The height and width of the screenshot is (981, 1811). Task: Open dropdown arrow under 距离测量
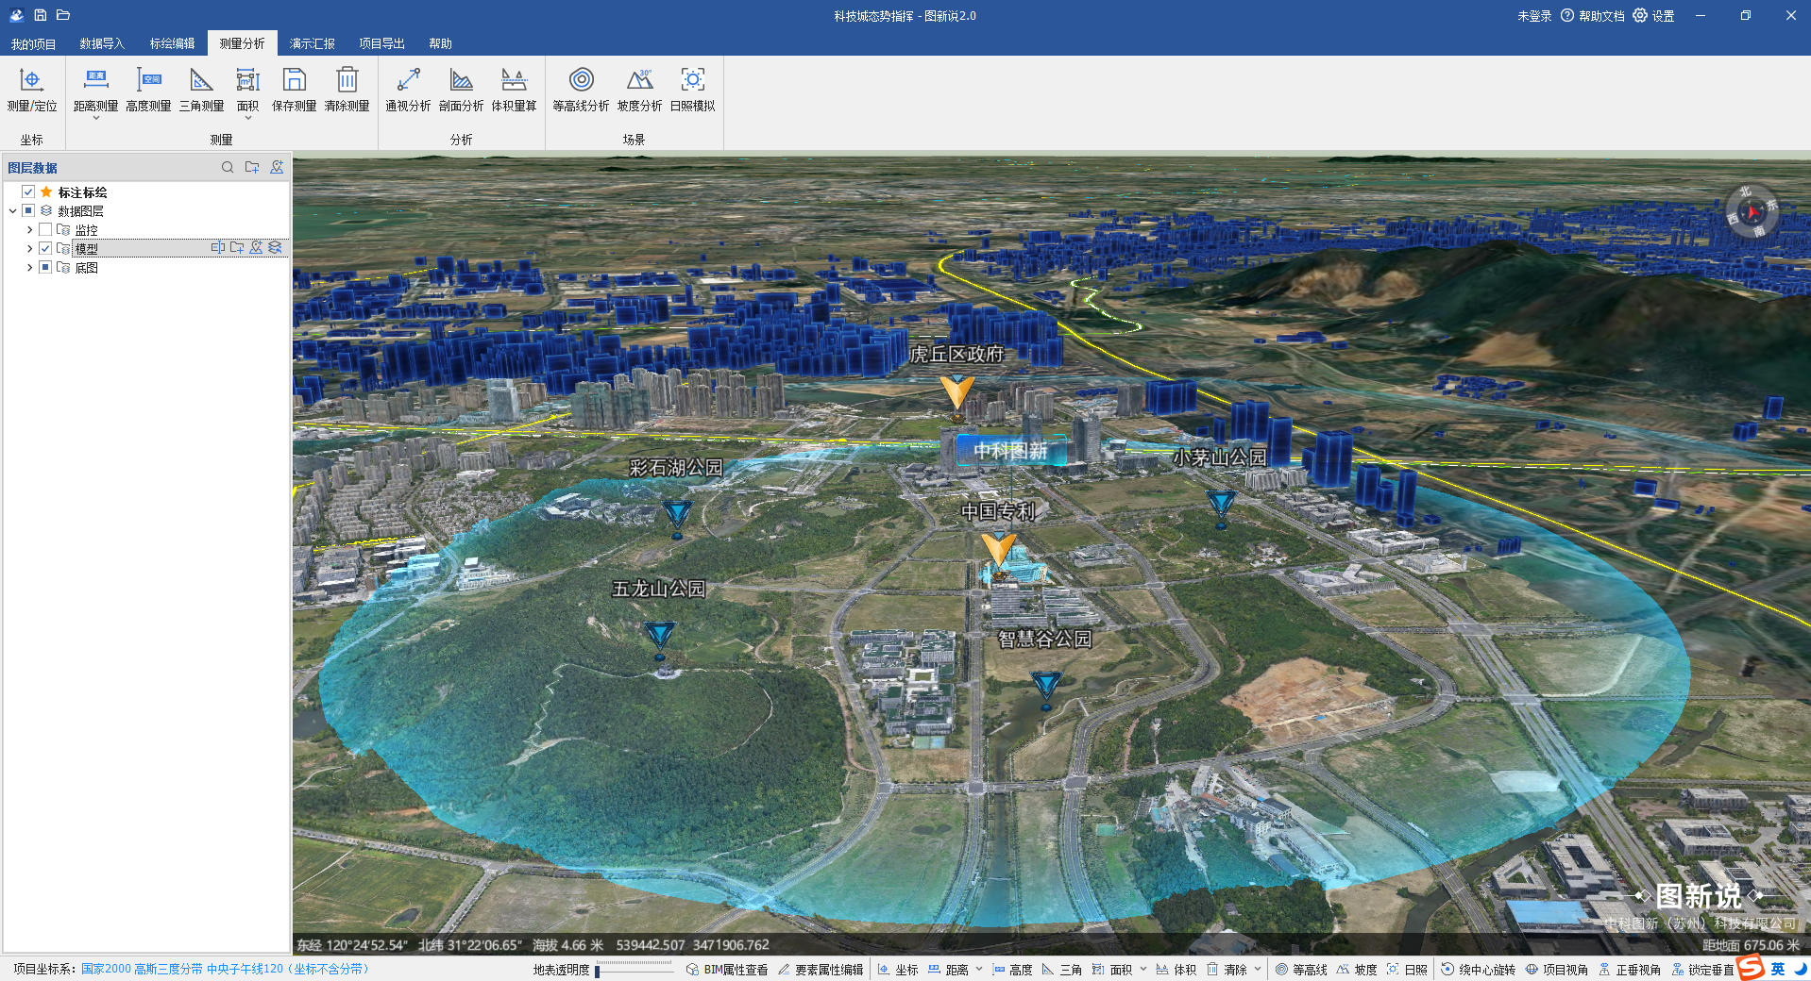pos(95,118)
